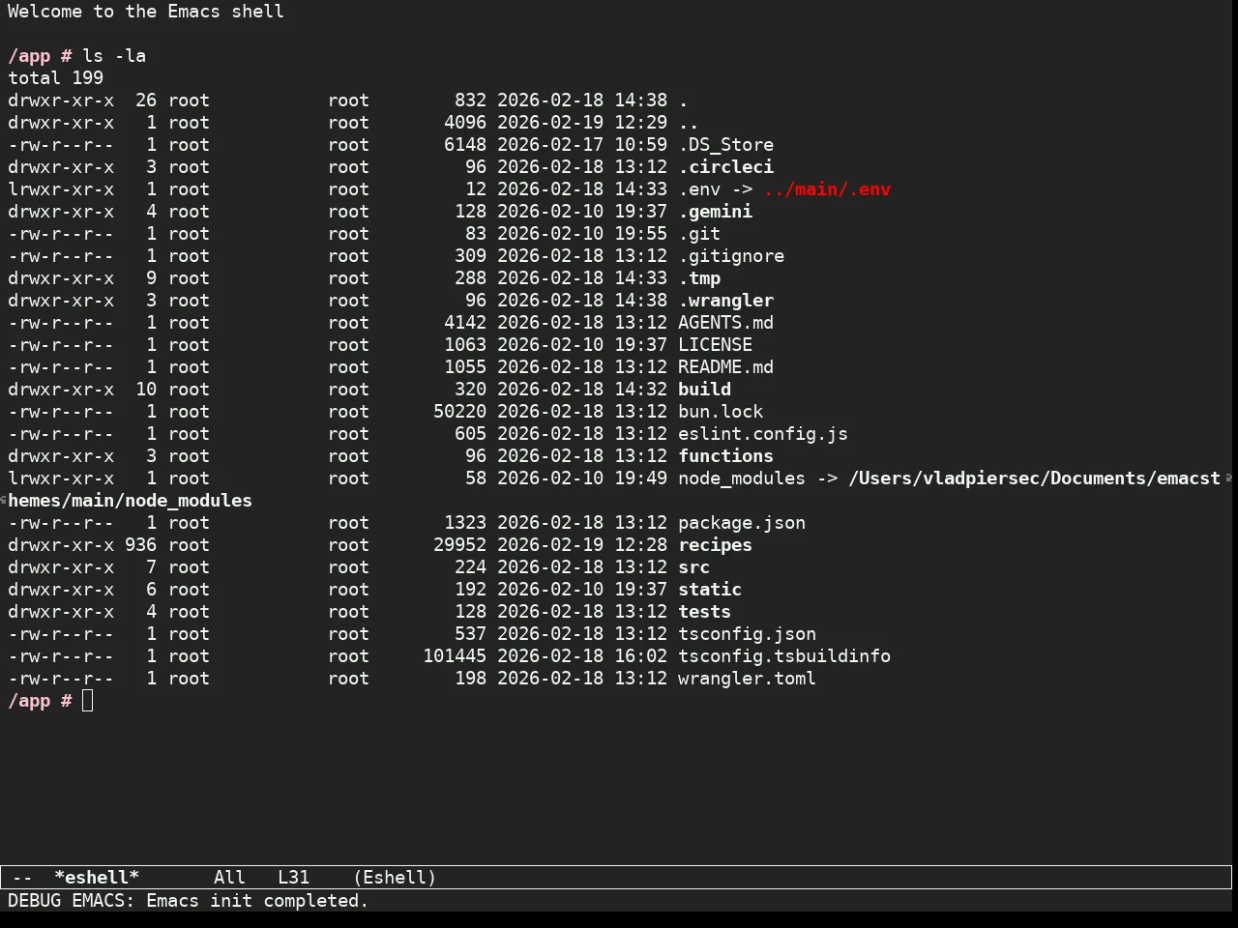Click the lrwxr-xr-x permissions of .env
The height and width of the screenshot is (928, 1238).
click(x=61, y=189)
